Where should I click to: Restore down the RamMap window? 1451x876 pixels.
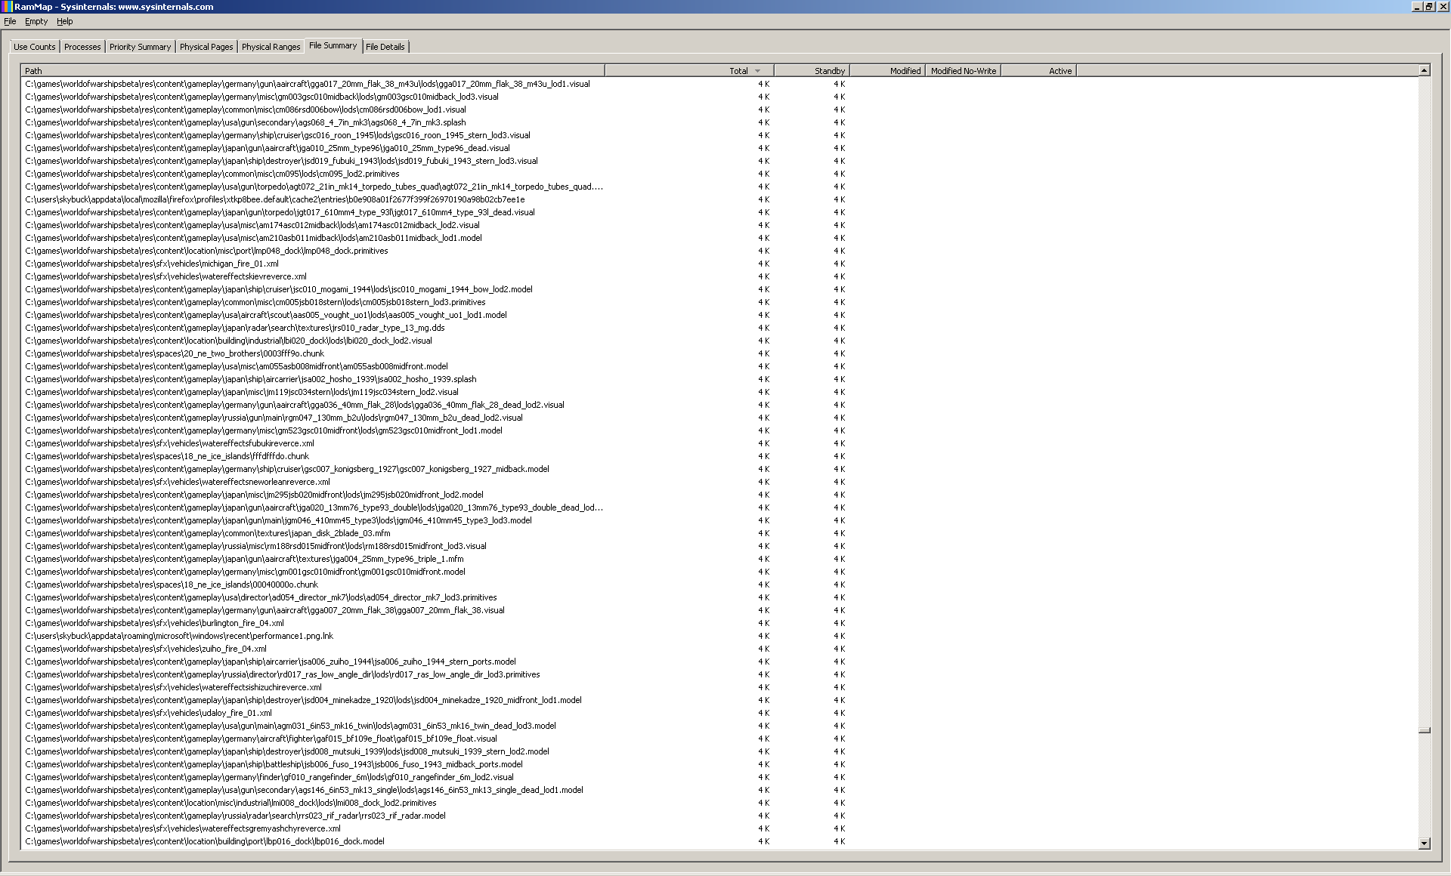pos(1429,6)
